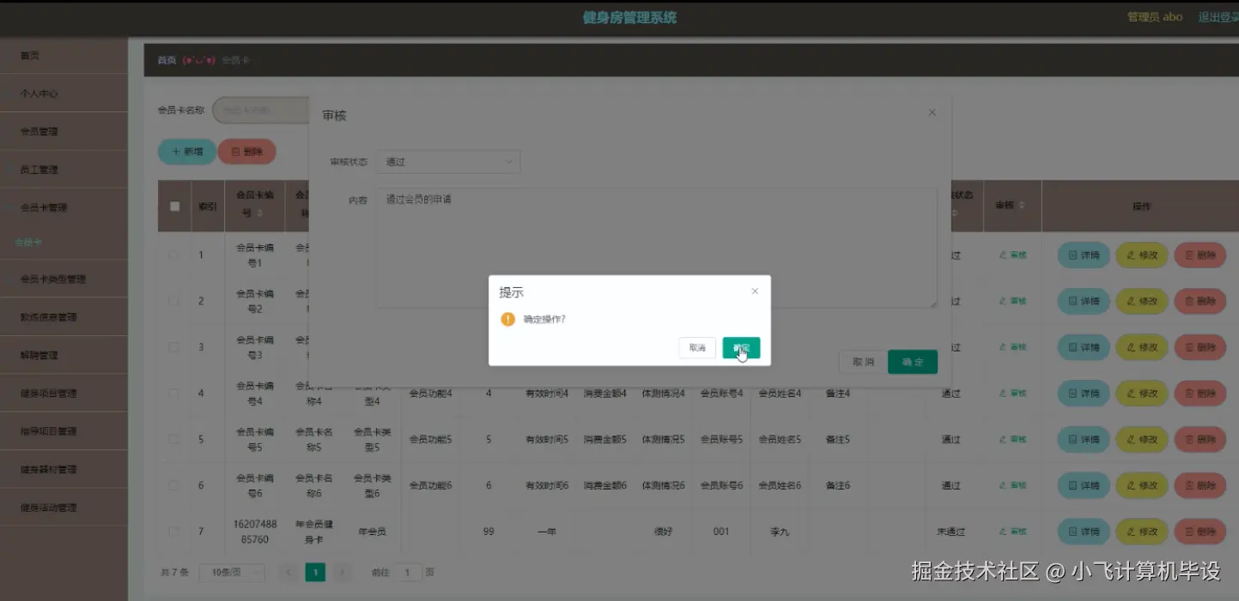Open 健身活动管理 in the sidebar
The image size is (1239, 601).
64,508
